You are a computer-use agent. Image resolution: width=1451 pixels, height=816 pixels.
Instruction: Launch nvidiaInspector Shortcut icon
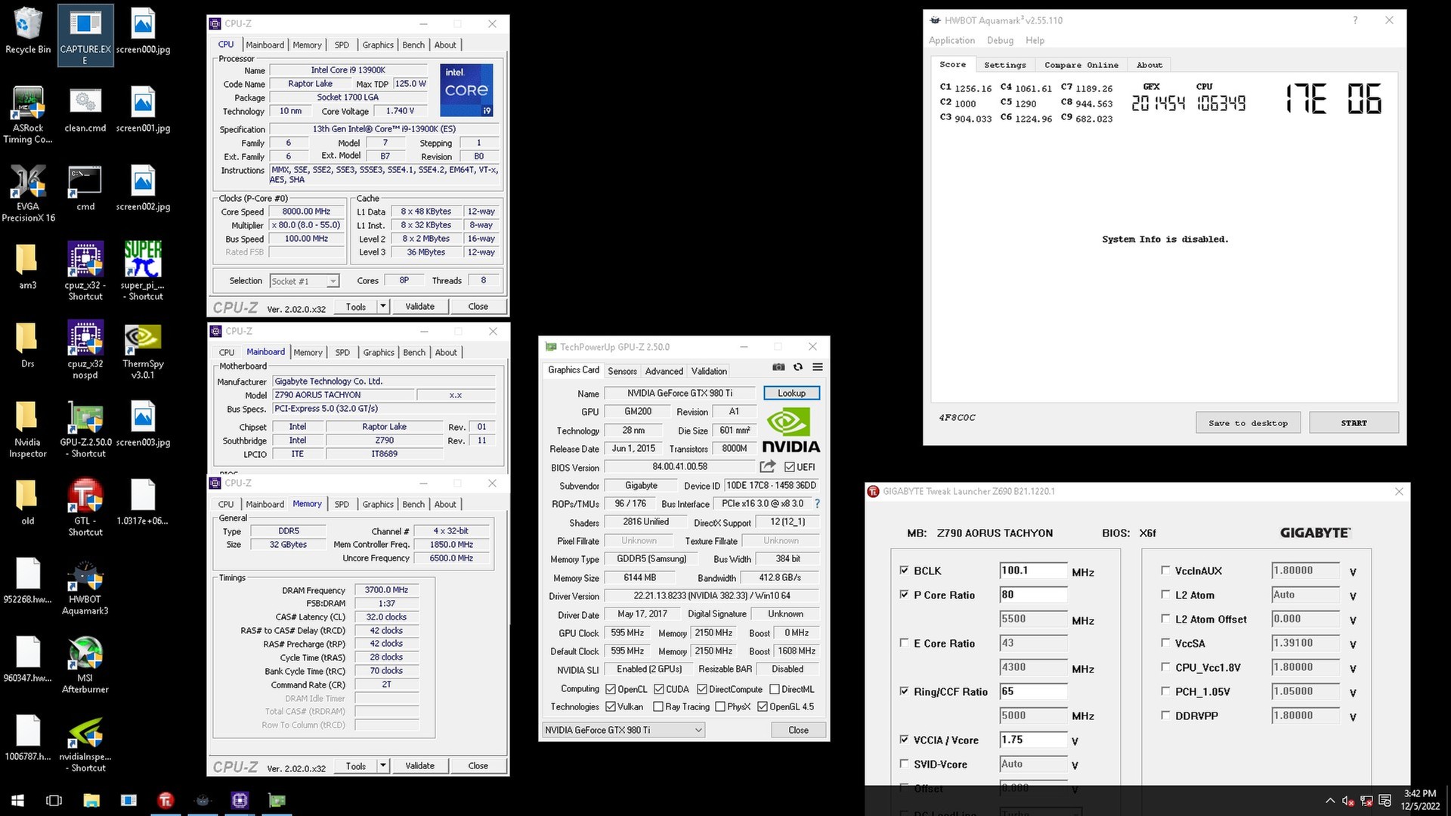(85, 743)
